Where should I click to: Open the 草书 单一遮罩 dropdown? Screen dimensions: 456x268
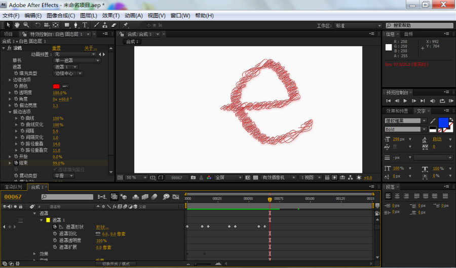(x=77, y=60)
